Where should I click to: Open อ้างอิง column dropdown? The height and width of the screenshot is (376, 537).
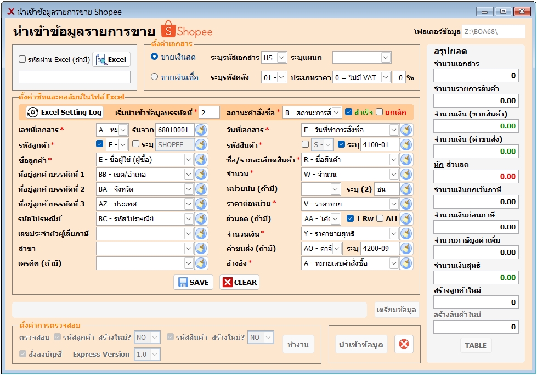click(x=393, y=263)
